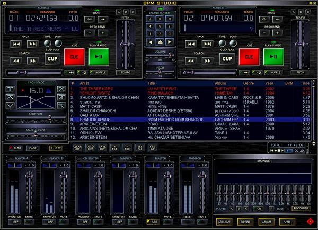Trigger sample pad 3 in Sample Player

point(170,34)
